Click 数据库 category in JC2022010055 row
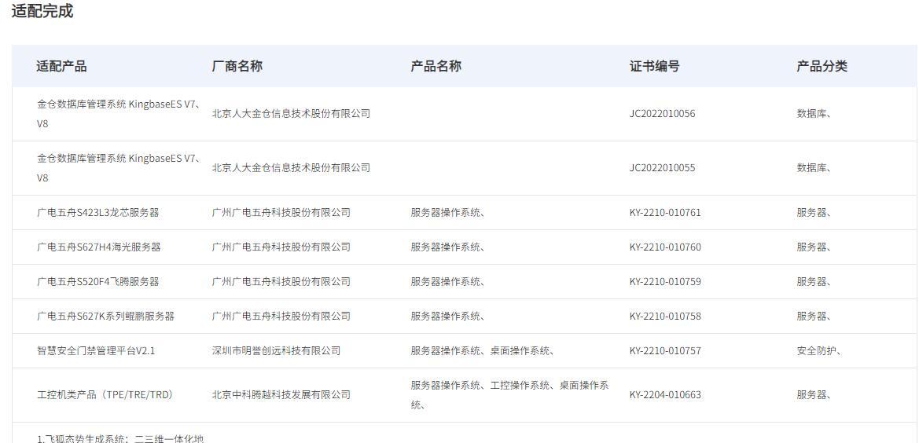Screen dimensions: 919x443 (814, 168)
